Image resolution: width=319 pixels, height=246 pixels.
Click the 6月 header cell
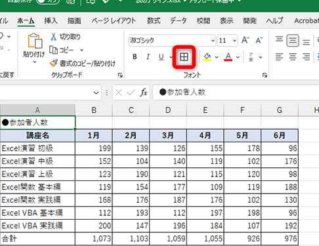pyautogui.click(x=280, y=136)
